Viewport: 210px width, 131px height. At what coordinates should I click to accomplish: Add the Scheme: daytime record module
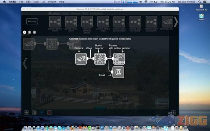[x=55, y=22]
